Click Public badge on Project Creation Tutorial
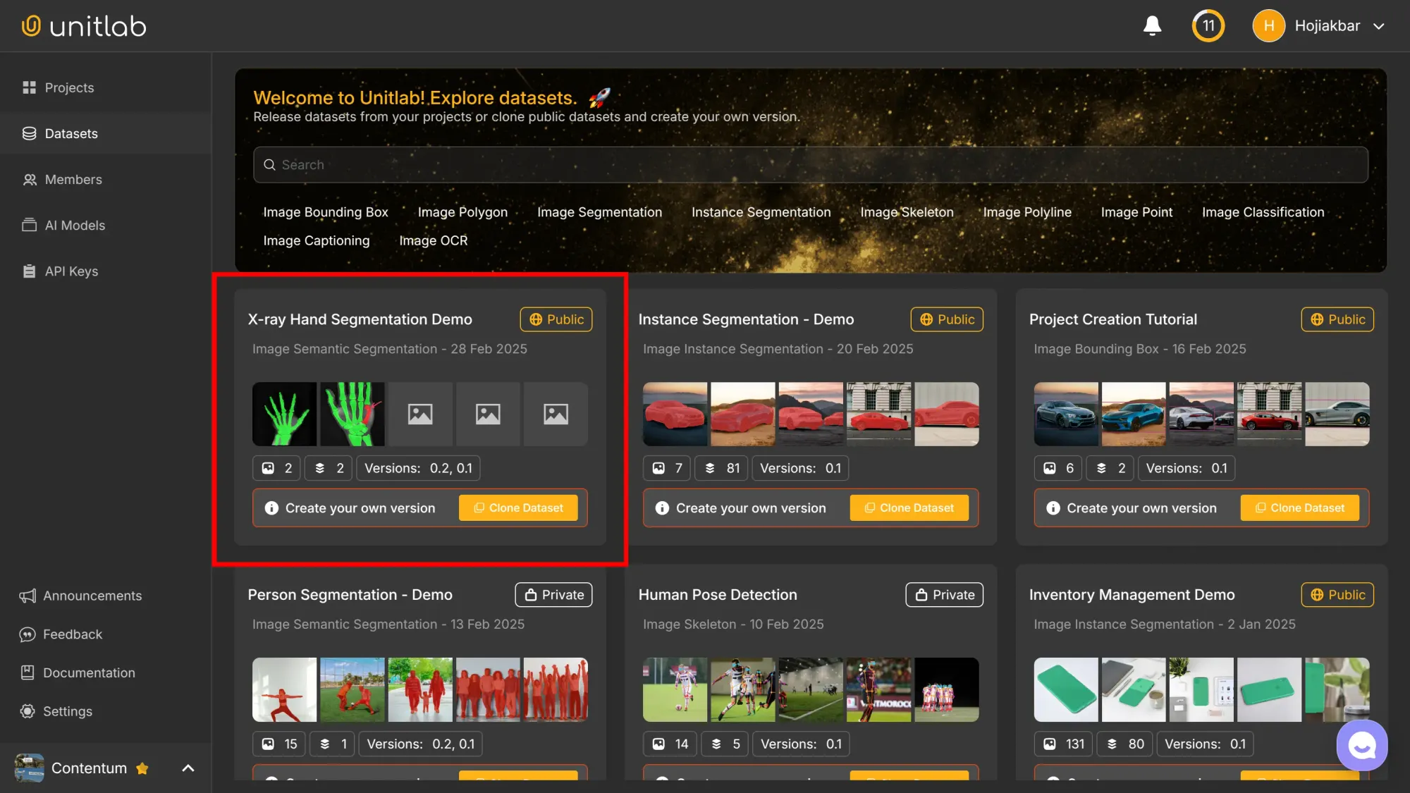Image resolution: width=1410 pixels, height=793 pixels. tap(1337, 319)
